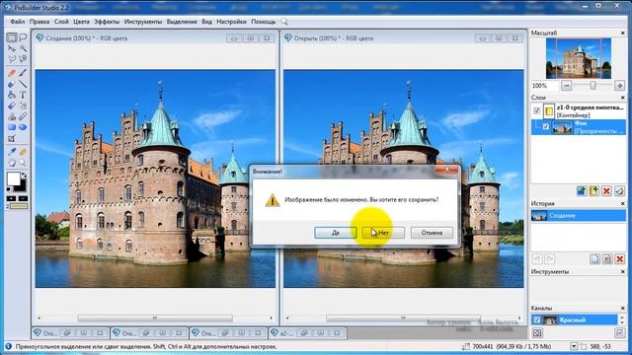This screenshot has width=632, height=355.
Task: Select the crop tool
Action: (12, 138)
